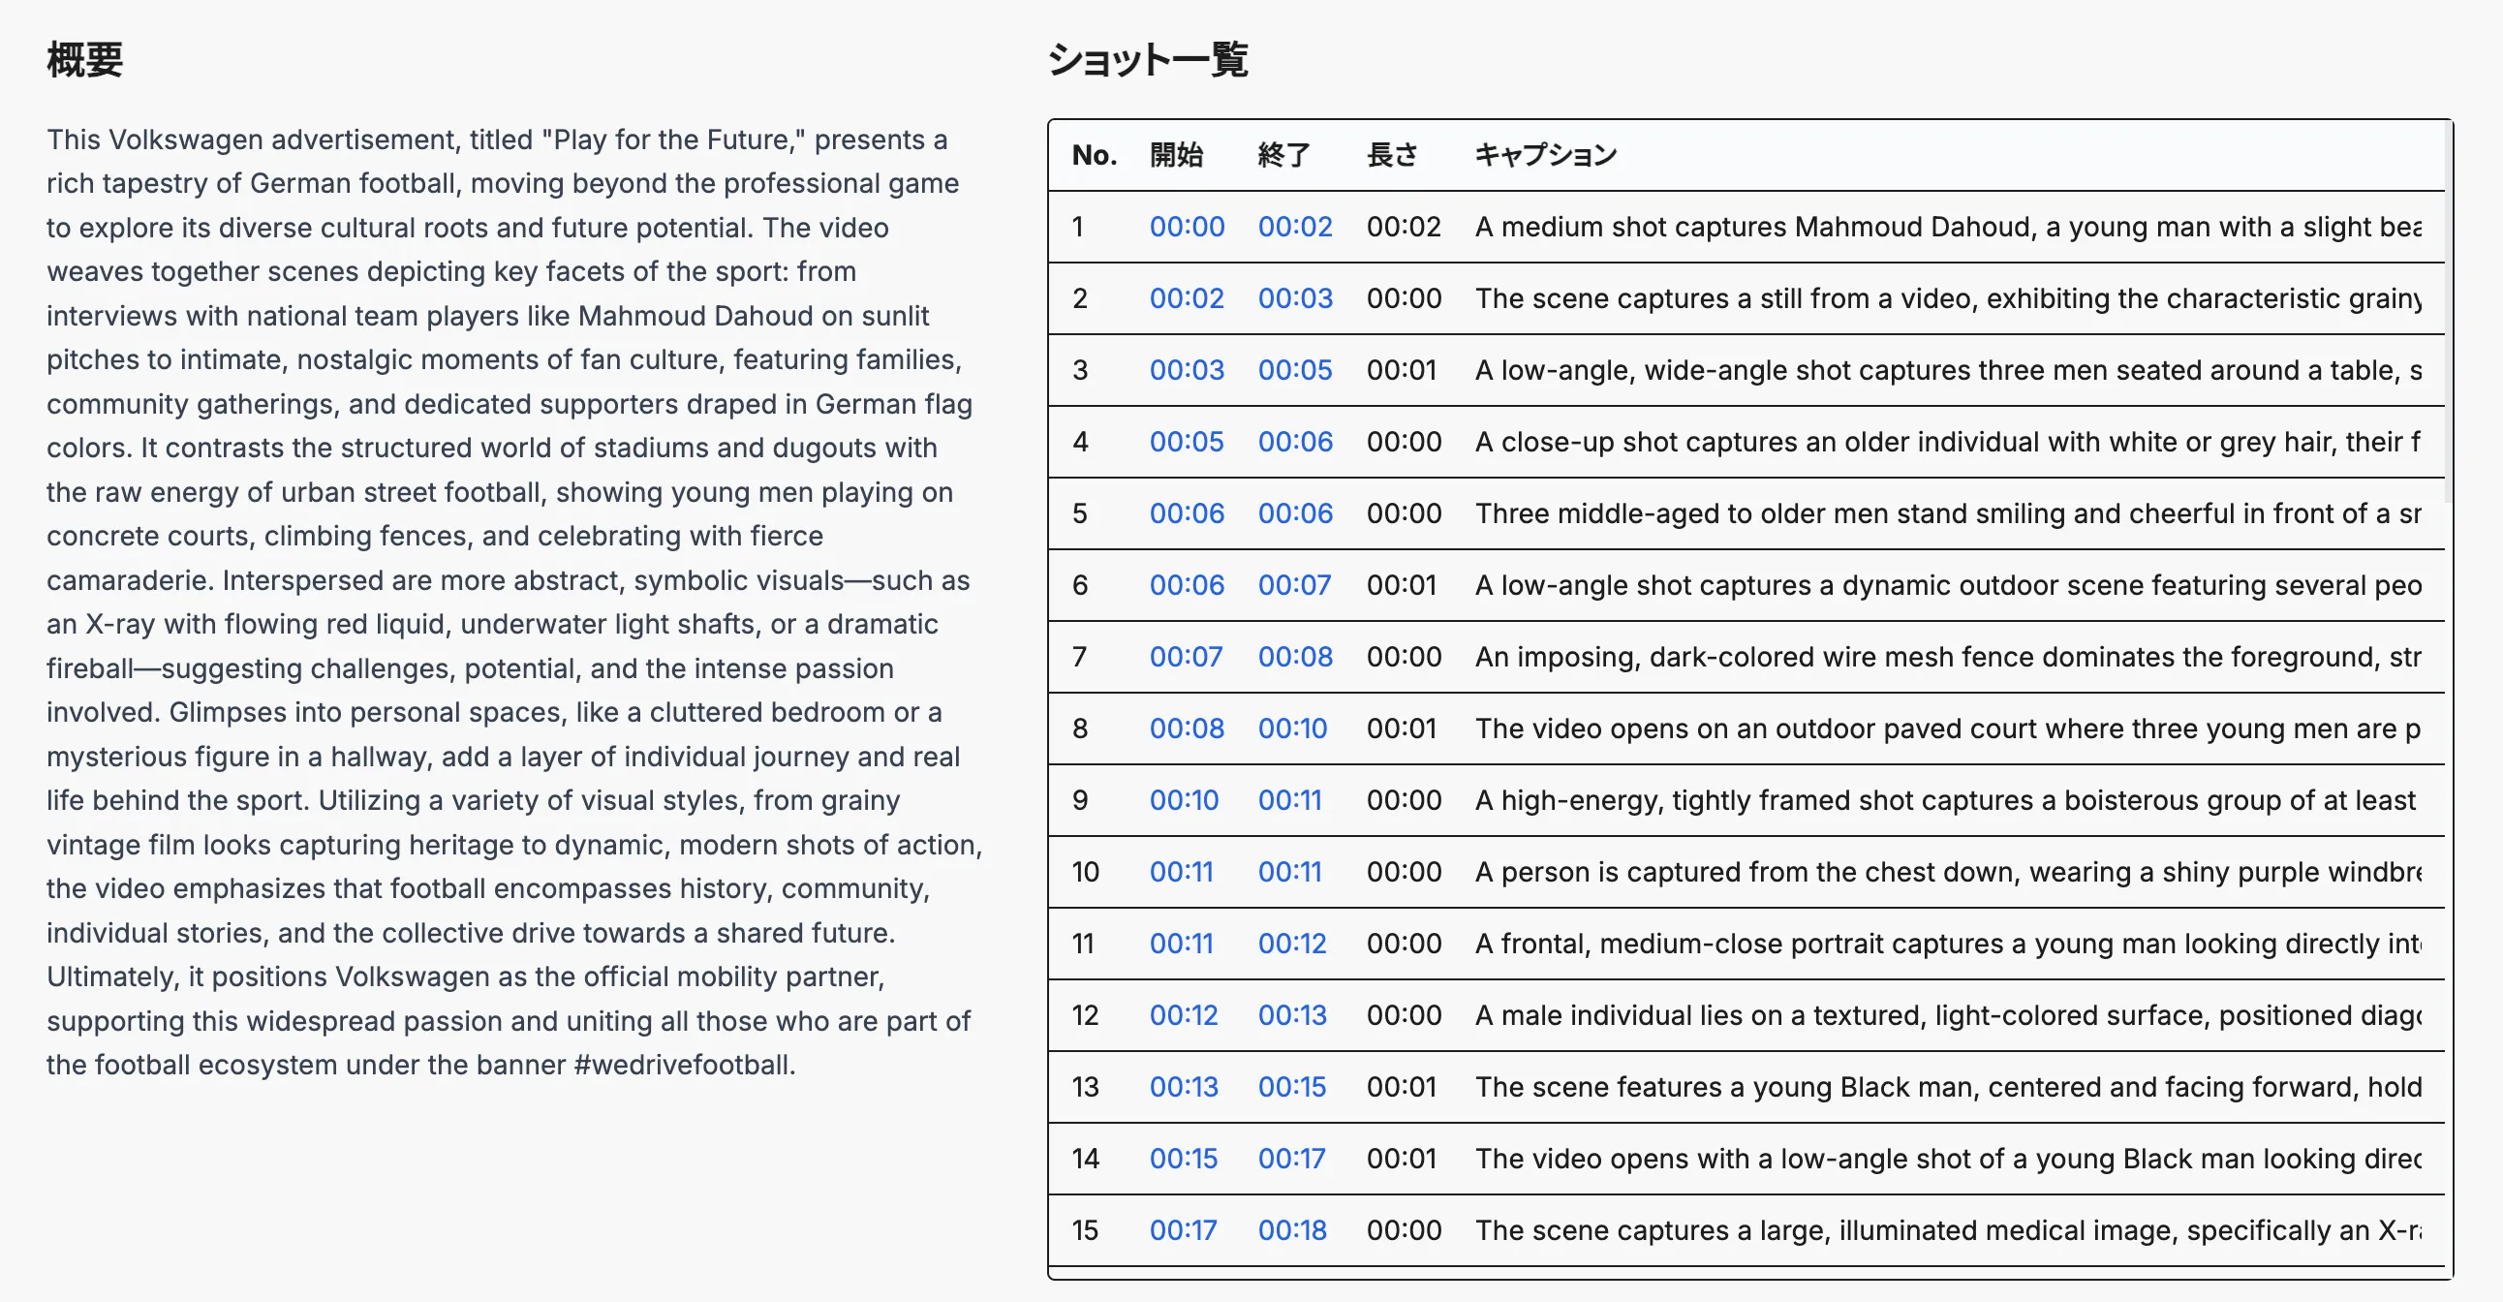Click shot 8 duration 00:01
Viewport: 2503px width, 1302px height.
coord(1402,728)
